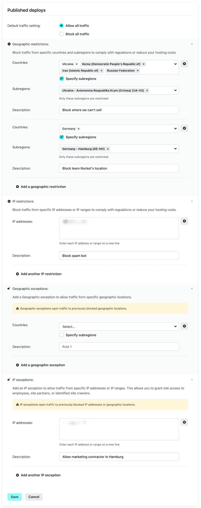This screenshot has width=201, height=508.
Task: Edit Allow marketing contractor in Hamburg description
Action: tap(119, 457)
